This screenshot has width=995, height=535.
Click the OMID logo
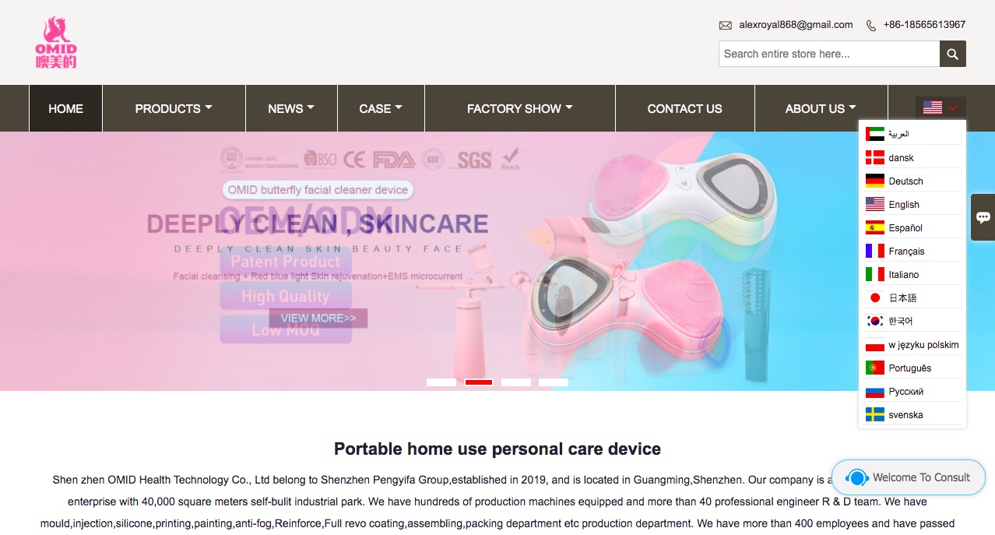pos(56,43)
